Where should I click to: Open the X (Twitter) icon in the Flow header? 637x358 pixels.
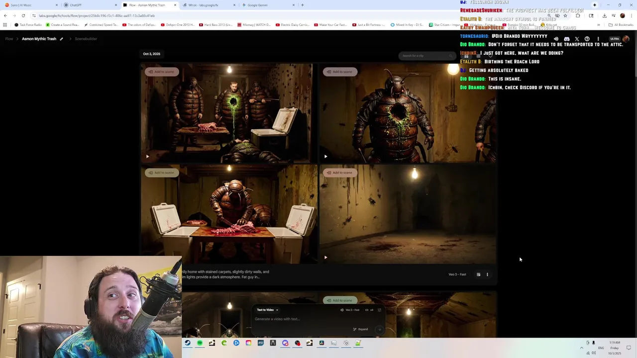pyautogui.click(x=577, y=39)
